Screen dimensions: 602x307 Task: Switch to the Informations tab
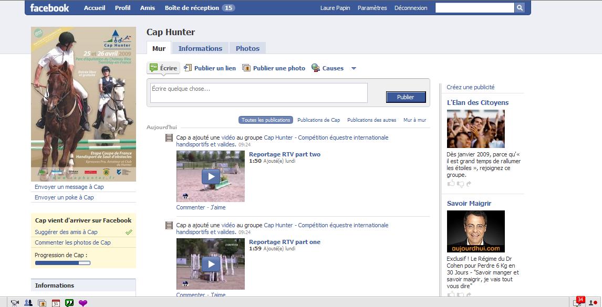[x=201, y=48]
